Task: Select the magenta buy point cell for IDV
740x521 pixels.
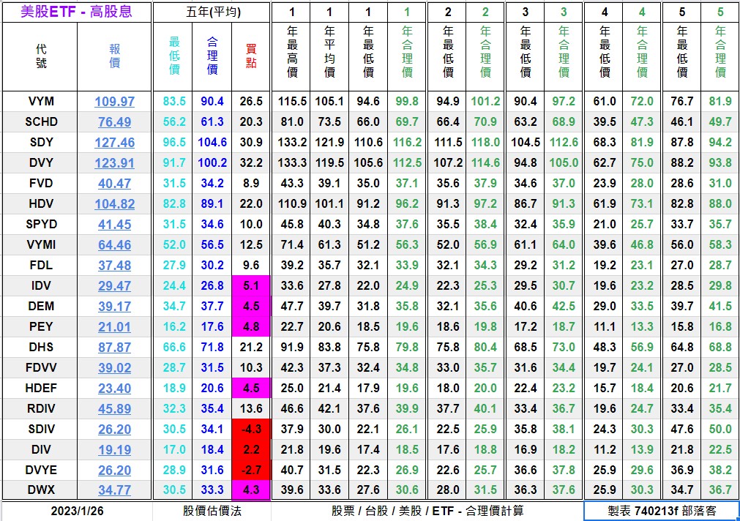Action: tap(251, 286)
